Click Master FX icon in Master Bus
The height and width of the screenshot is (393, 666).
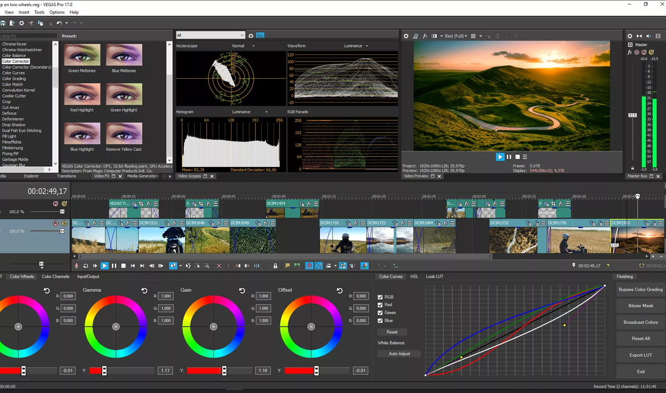(x=630, y=52)
